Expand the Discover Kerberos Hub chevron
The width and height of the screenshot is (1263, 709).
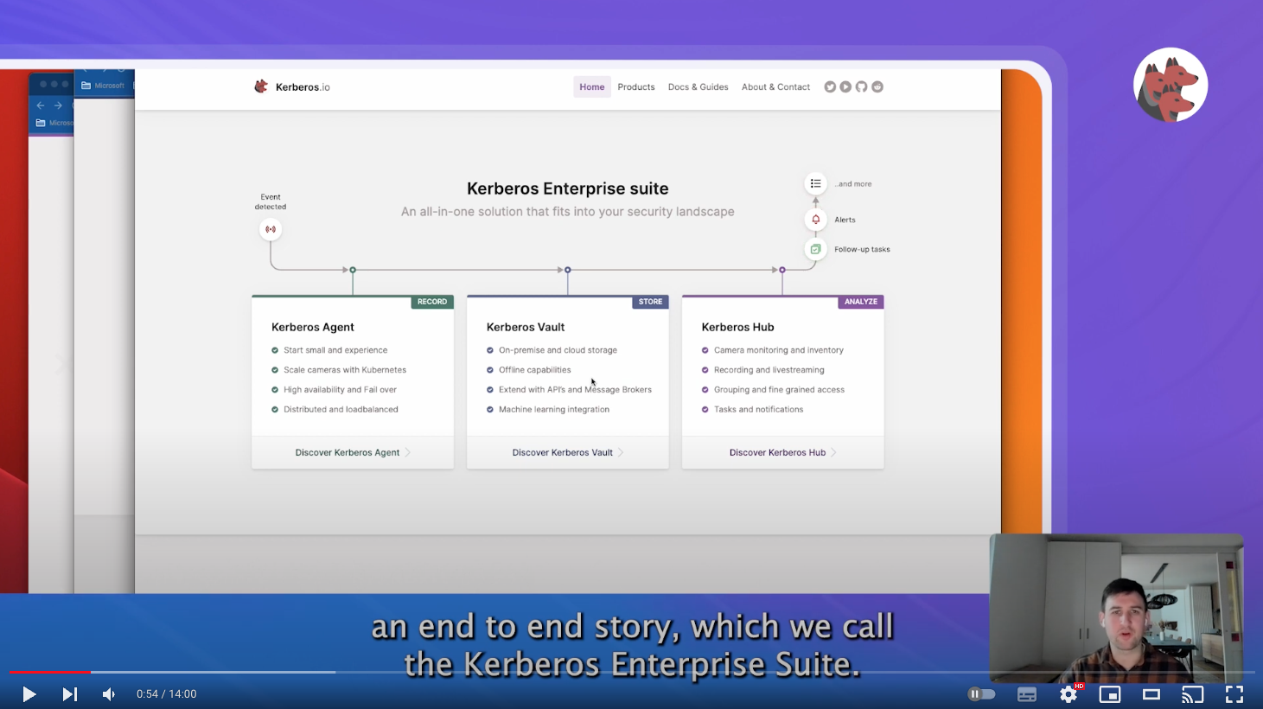click(x=832, y=451)
